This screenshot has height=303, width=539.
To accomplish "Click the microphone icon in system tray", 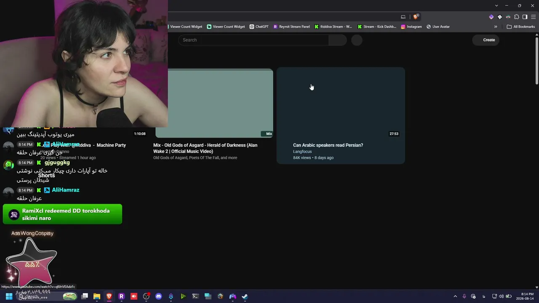I will 464,296.
